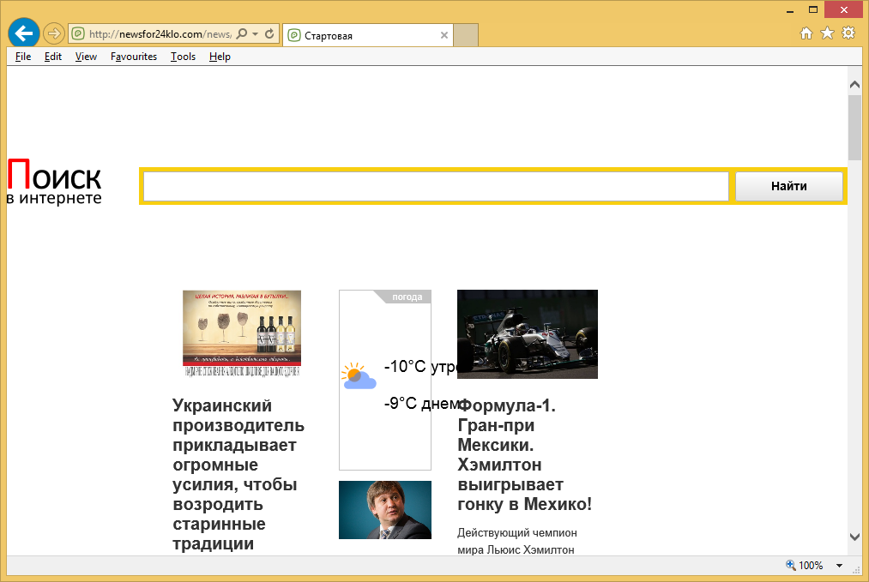869x582 pixels.
Task: Expand the address bar dropdown arrow
Action: [255, 35]
